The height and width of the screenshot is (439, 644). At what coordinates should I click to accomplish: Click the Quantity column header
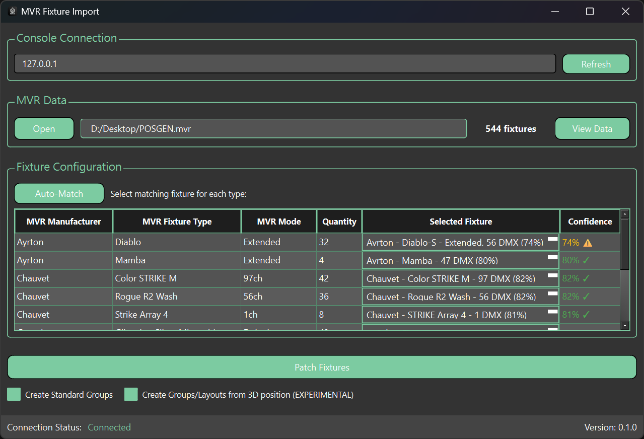click(339, 222)
